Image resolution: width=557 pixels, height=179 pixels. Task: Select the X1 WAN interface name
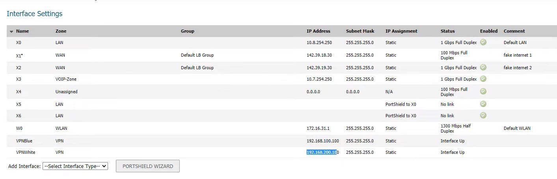click(x=19, y=55)
